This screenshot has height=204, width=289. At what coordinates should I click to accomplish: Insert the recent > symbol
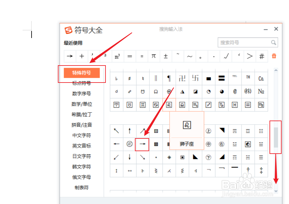(250, 56)
